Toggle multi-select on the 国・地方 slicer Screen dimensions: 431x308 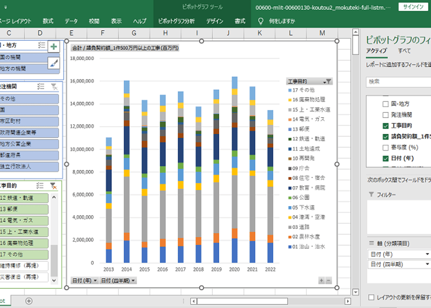42,45
